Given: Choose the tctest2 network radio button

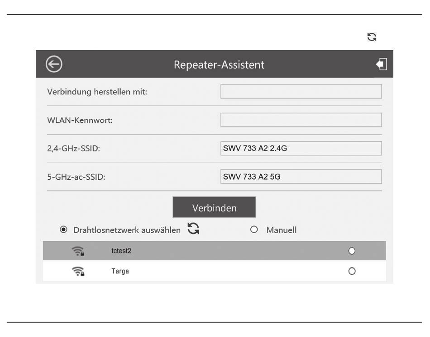Looking at the screenshot, I should tap(352, 251).
